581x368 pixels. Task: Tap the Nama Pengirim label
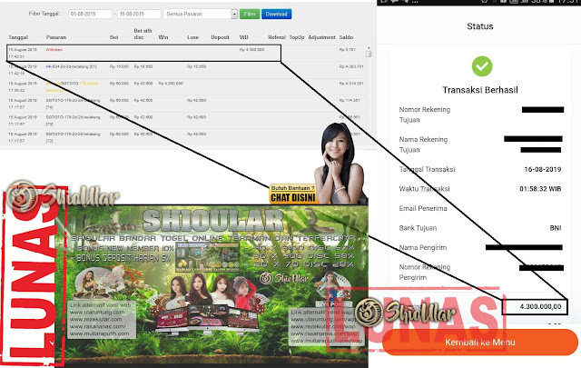[x=423, y=247]
